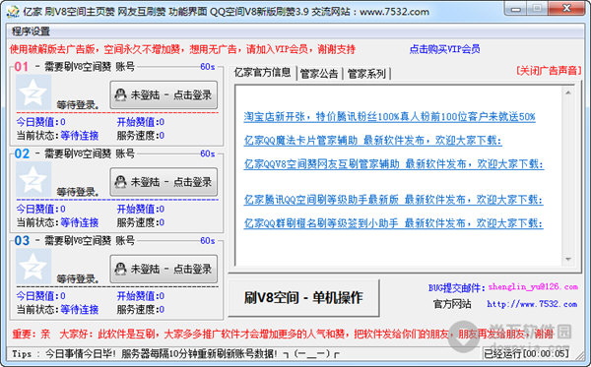Click account 03 今日赞值:0 value

40,296
